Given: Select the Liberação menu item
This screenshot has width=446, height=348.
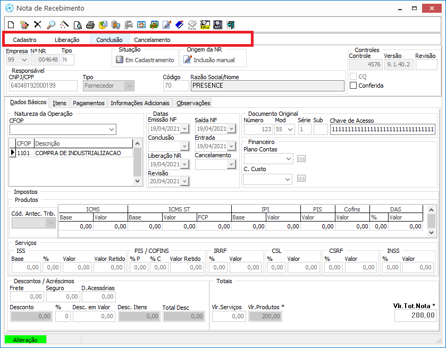Looking at the screenshot, I should (67, 40).
